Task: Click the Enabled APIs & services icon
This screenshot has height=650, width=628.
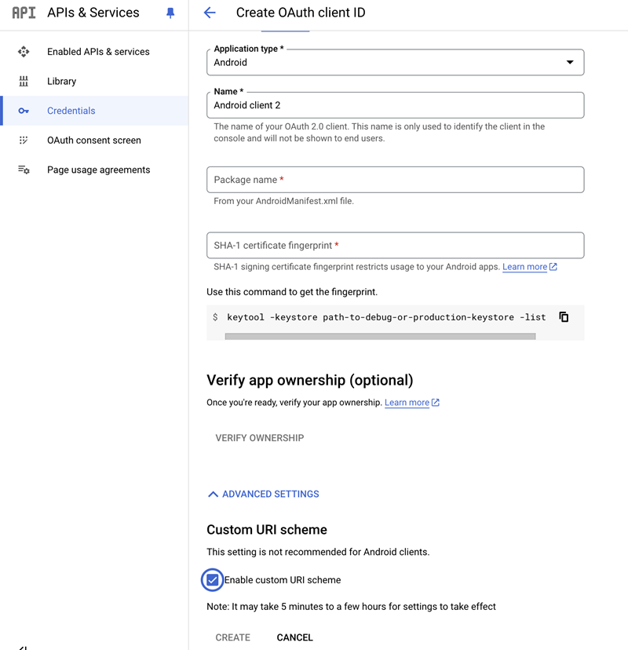Action: point(24,52)
